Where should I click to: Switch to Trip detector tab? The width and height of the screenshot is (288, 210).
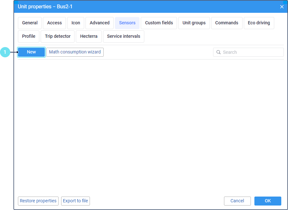pos(58,36)
